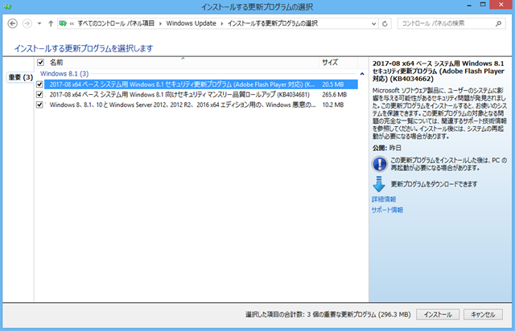Open Windows Update breadcrumb
Image resolution: width=515 pixels, height=331 pixels.
pos(191,23)
